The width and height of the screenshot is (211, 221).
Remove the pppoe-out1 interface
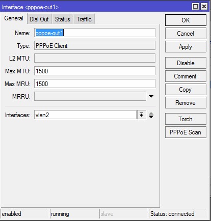coord(186,103)
